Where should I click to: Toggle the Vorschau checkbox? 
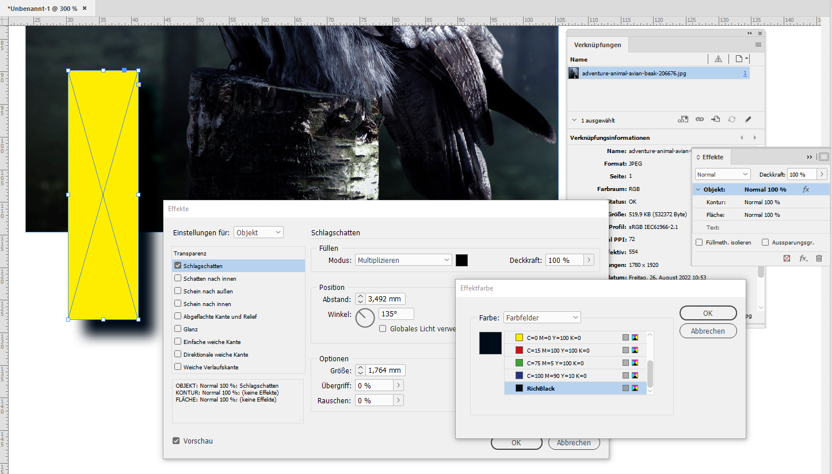click(x=175, y=441)
